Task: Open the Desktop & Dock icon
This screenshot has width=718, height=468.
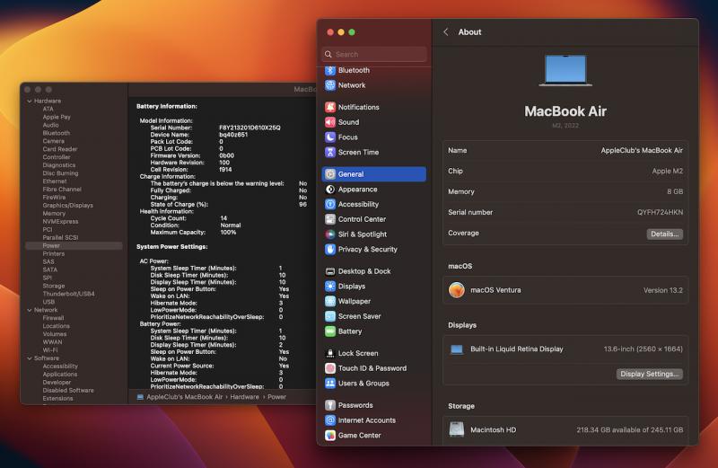Action: click(x=330, y=271)
